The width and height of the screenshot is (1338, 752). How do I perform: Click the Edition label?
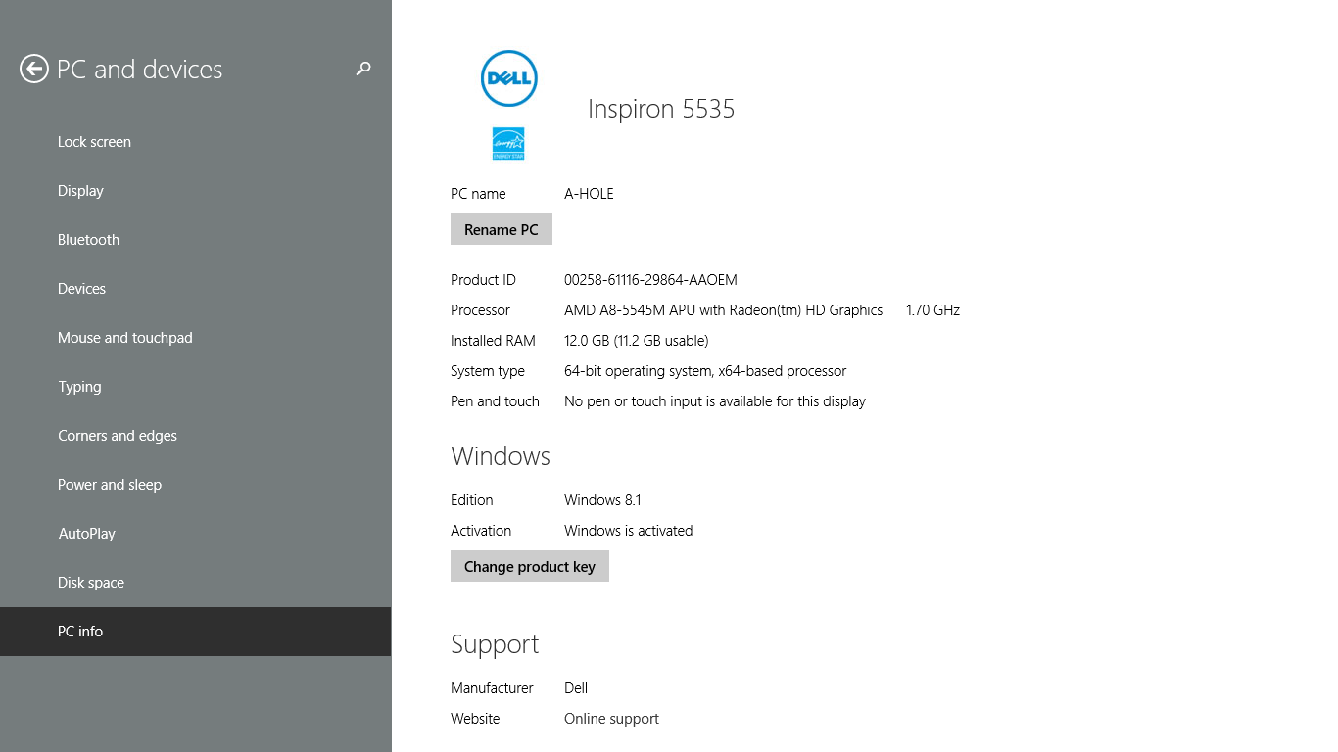pos(471,500)
